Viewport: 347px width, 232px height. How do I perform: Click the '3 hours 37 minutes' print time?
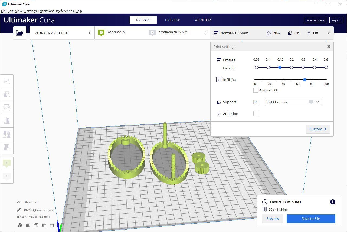pyautogui.click(x=285, y=202)
